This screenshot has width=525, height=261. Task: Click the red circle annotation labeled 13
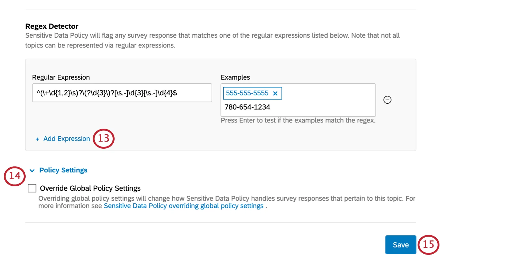click(104, 139)
